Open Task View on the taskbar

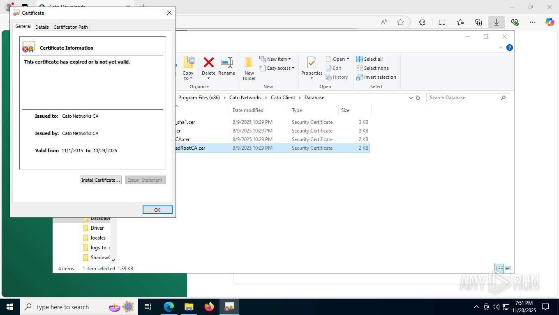click(x=148, y=307)
